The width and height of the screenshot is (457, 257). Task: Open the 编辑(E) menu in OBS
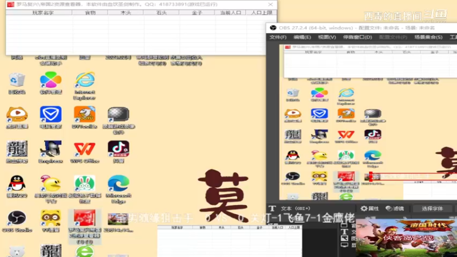tap(302, 37)
